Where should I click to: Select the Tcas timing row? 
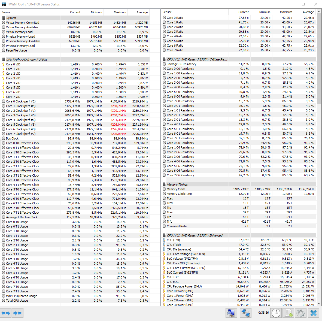[x=238, y=198]
